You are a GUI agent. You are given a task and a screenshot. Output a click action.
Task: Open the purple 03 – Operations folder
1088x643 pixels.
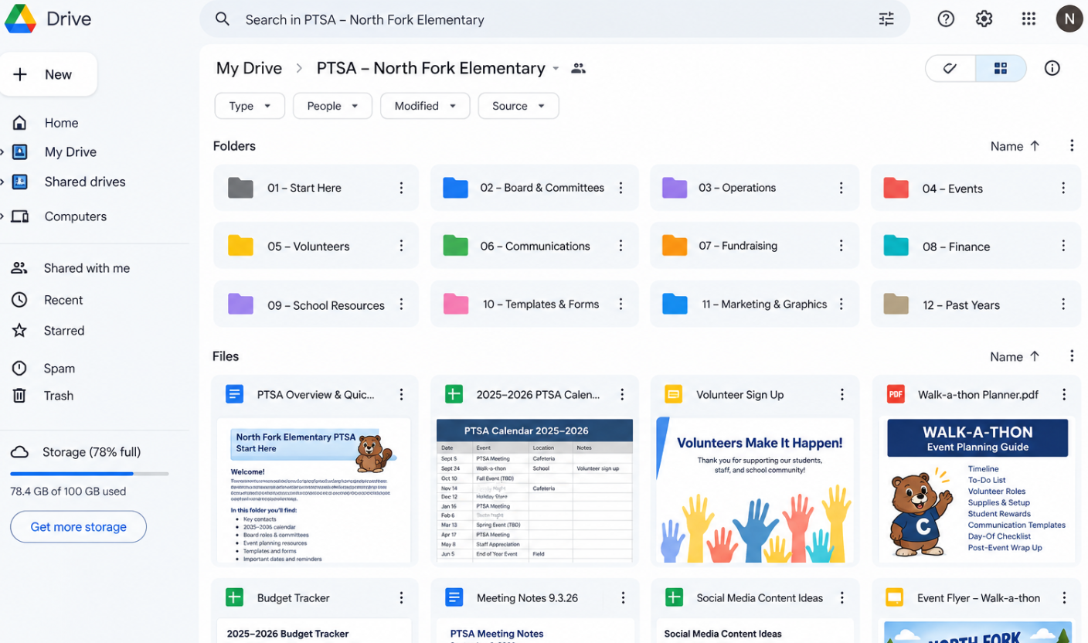(x=754, y=188)
